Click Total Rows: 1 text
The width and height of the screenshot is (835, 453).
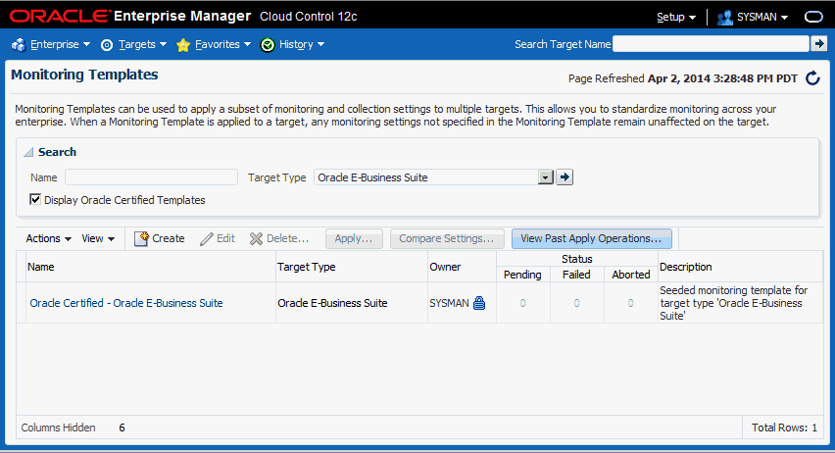click(784, 428)
